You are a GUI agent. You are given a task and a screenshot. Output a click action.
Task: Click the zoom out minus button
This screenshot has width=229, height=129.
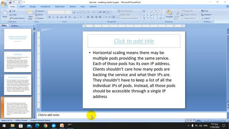(203, 120)
